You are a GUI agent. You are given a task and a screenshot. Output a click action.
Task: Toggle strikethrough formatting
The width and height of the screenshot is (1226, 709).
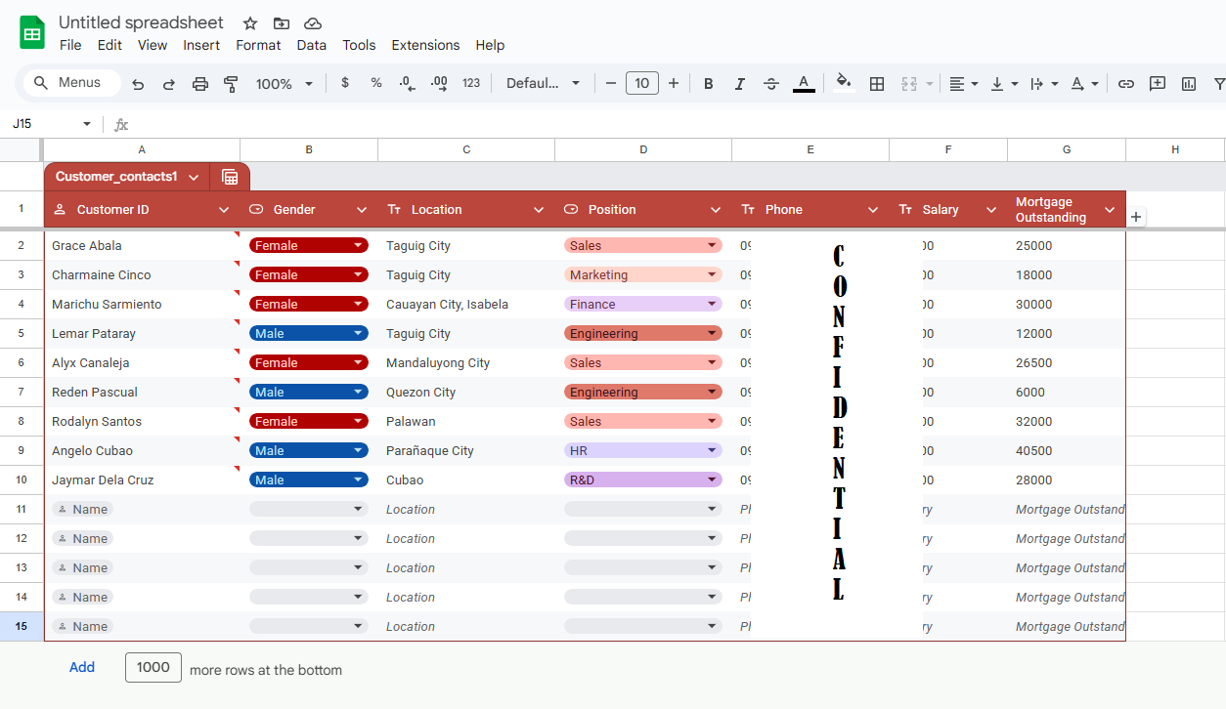pyautogui.click(x=771, y=84)
